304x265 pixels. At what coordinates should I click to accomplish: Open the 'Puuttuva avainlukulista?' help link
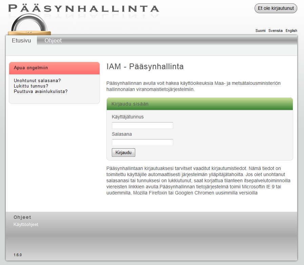coord(41,91)
